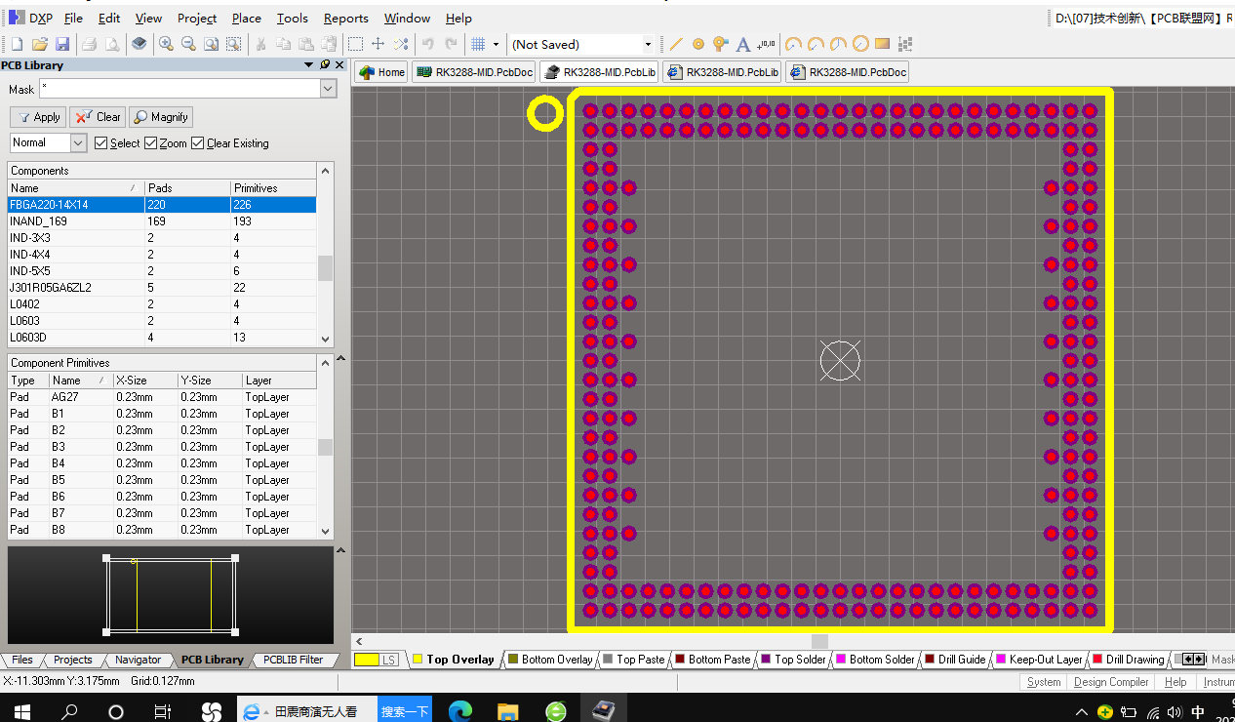Toggle the Zoom checkbox
This screenshot has width=1235, height=722.
coord(150,143)
